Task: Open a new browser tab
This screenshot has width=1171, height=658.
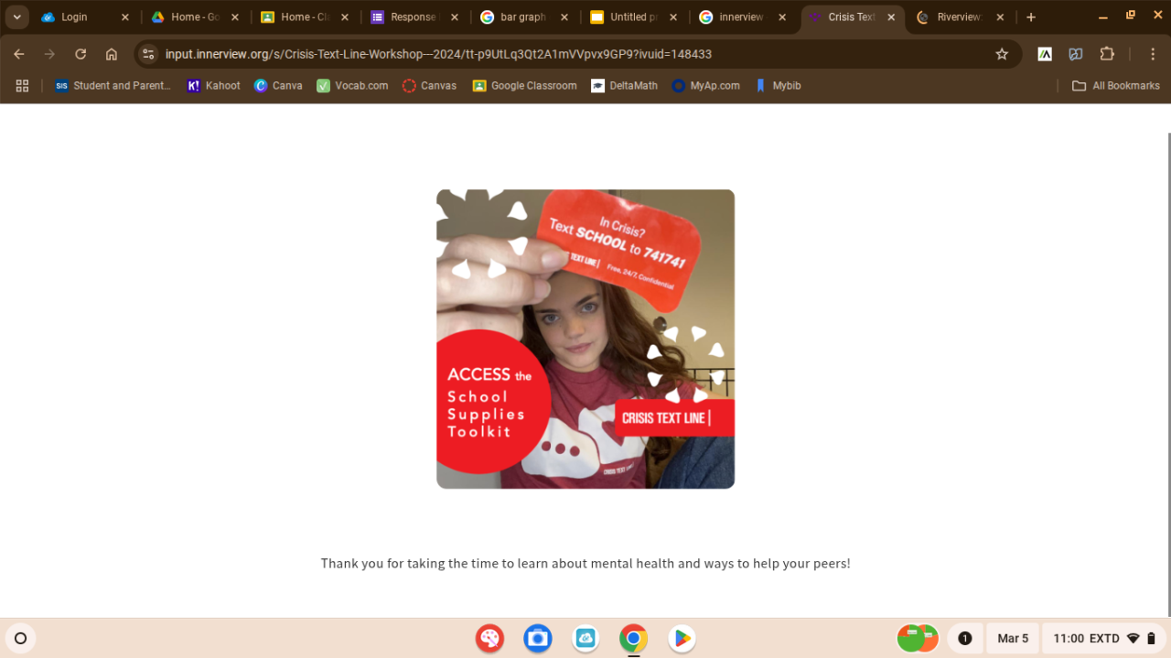Action: click(1031, 17)
